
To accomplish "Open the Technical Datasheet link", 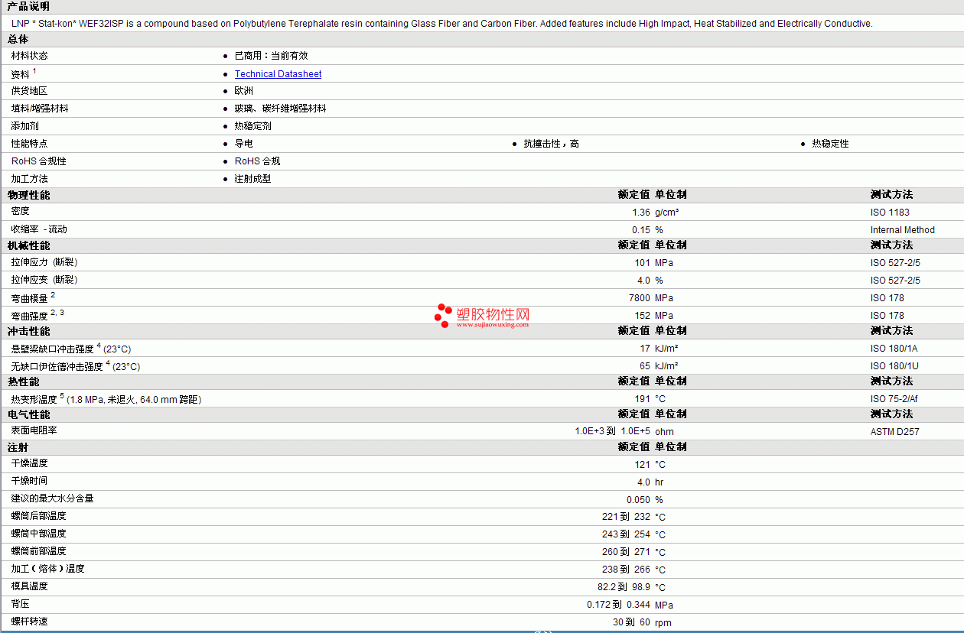I will point(278,74).
